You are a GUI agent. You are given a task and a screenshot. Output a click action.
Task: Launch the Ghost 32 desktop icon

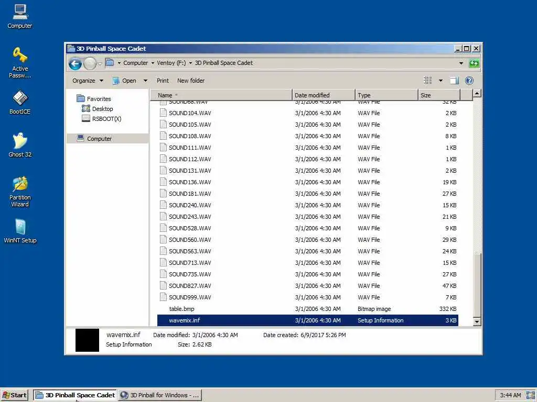pos(20,146)
